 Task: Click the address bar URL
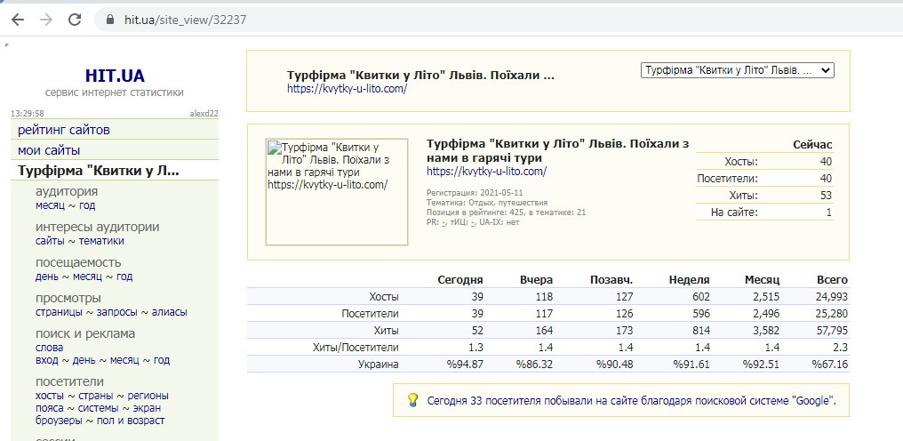[x=186, y=20]
